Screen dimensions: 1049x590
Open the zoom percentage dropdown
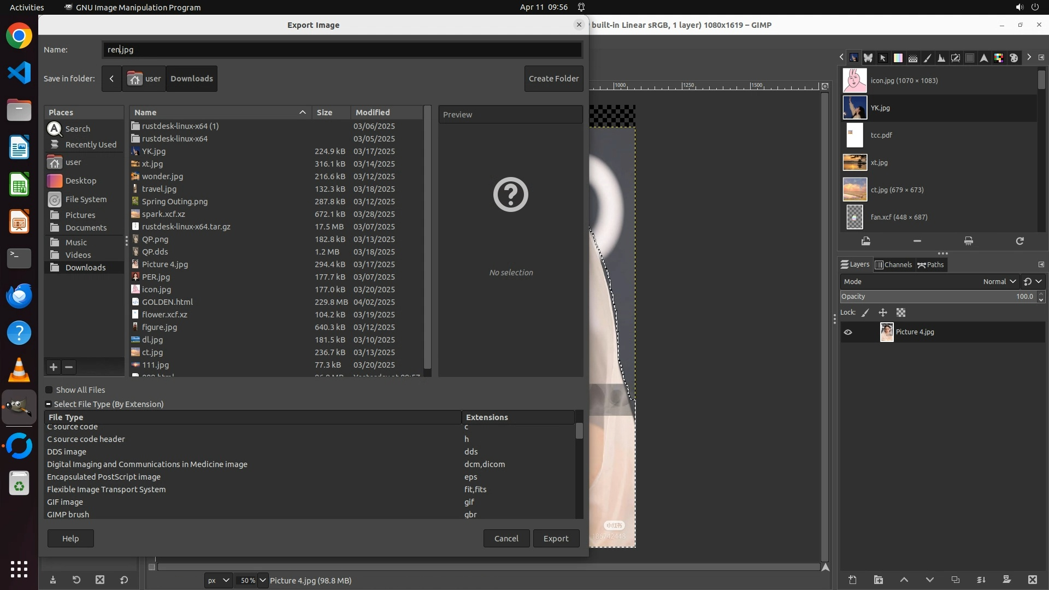263,581
